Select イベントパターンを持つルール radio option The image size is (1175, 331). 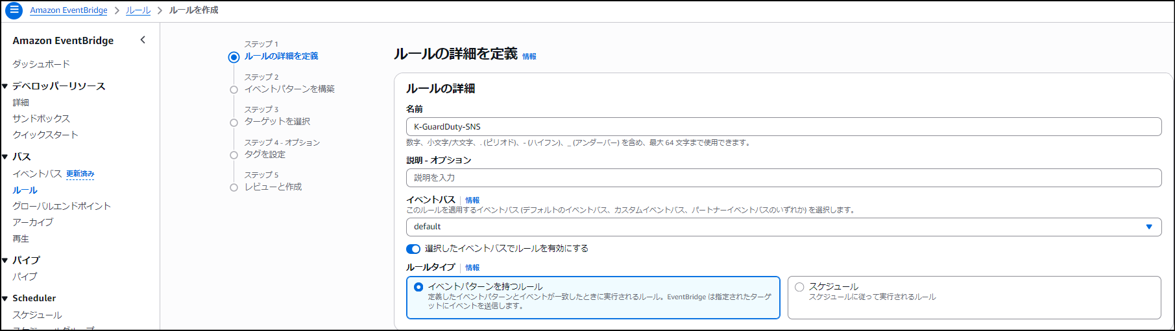pos(418,287)
